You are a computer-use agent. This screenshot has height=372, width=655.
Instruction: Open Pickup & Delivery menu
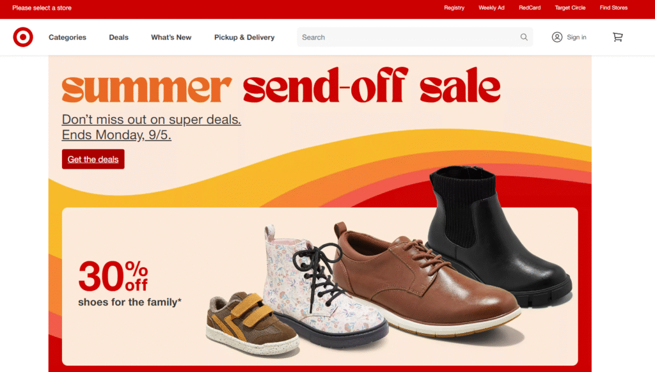pos(244,37)
